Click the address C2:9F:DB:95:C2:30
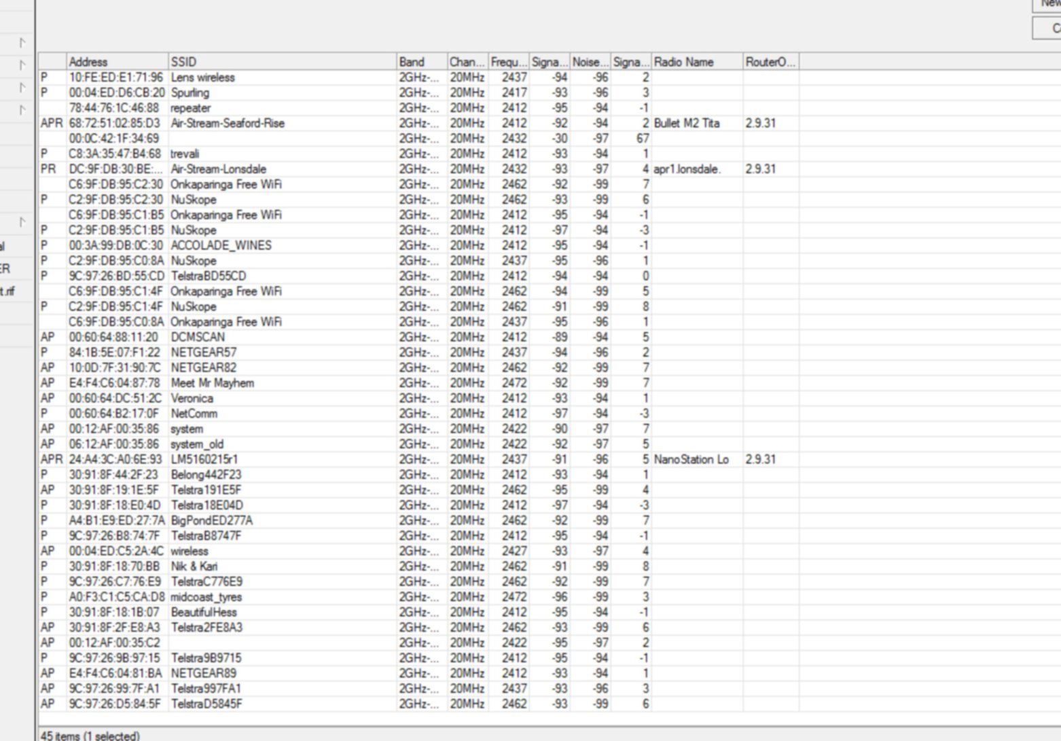Image resolution: width=1061 pixels, height=741 pixels. (115, 200)
